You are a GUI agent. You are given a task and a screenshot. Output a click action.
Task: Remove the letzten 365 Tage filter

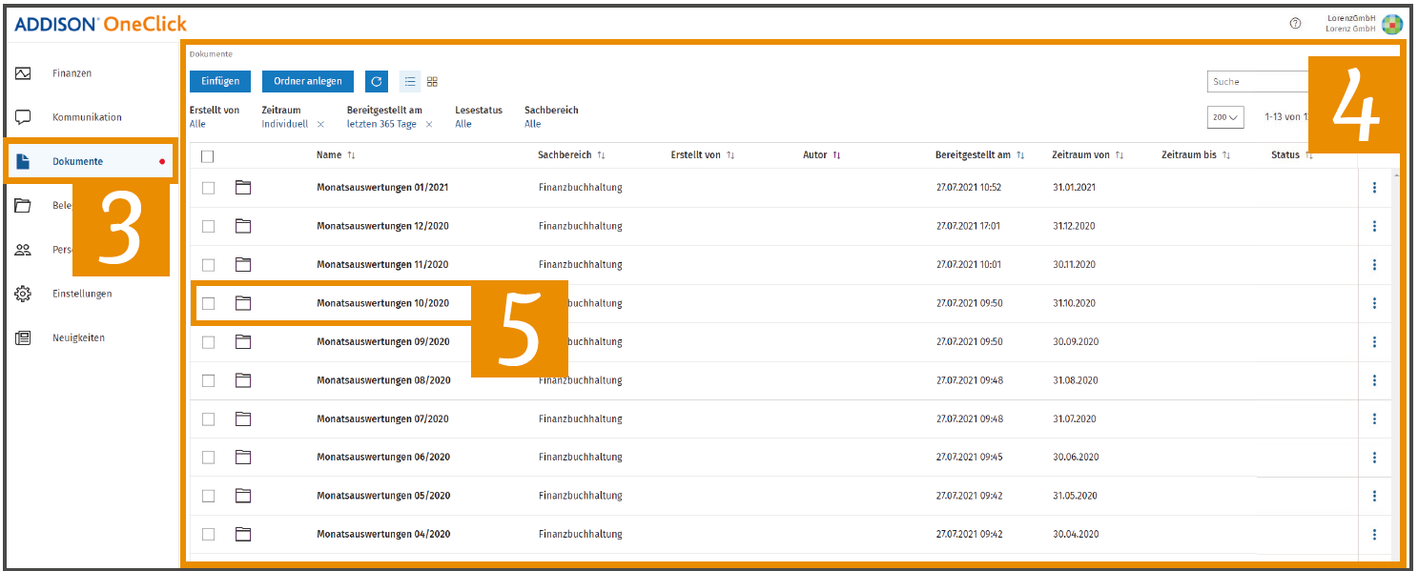pyautogui.click(x=429, y=125)
